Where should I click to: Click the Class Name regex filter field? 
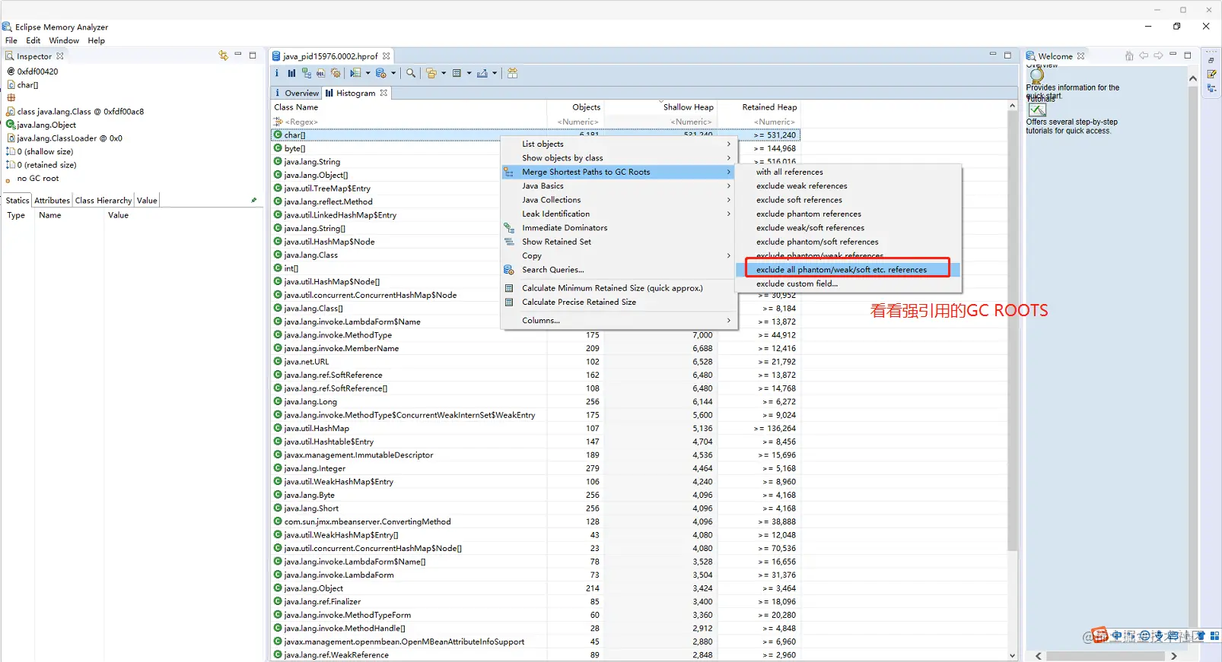click(x=409, y=122)
